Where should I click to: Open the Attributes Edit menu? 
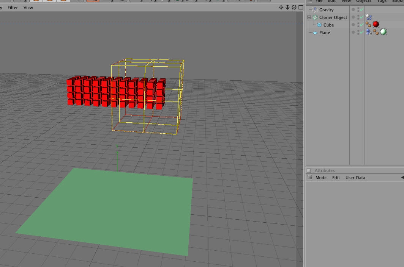click(336, 178)
